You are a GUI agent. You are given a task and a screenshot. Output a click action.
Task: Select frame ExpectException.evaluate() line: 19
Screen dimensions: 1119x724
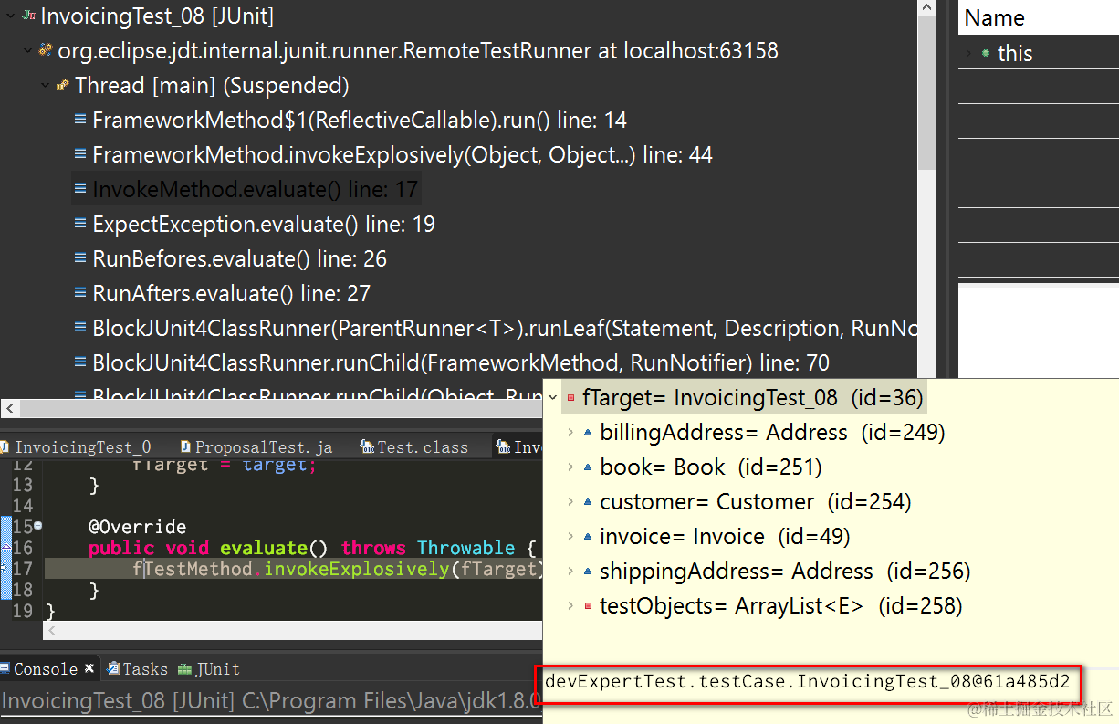(x=264, y=225)
